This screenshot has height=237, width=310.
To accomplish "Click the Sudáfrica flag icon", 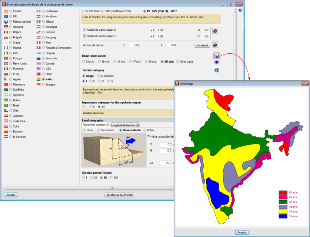I will (x=6, y=90).
